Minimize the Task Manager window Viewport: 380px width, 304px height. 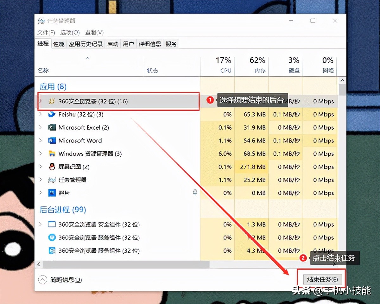coord(291,21)
